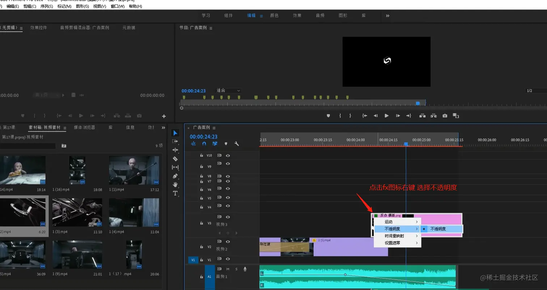Expand 时间重映射 context menu entry
This screenshot has width=547, height=290.
coord(397,236)
